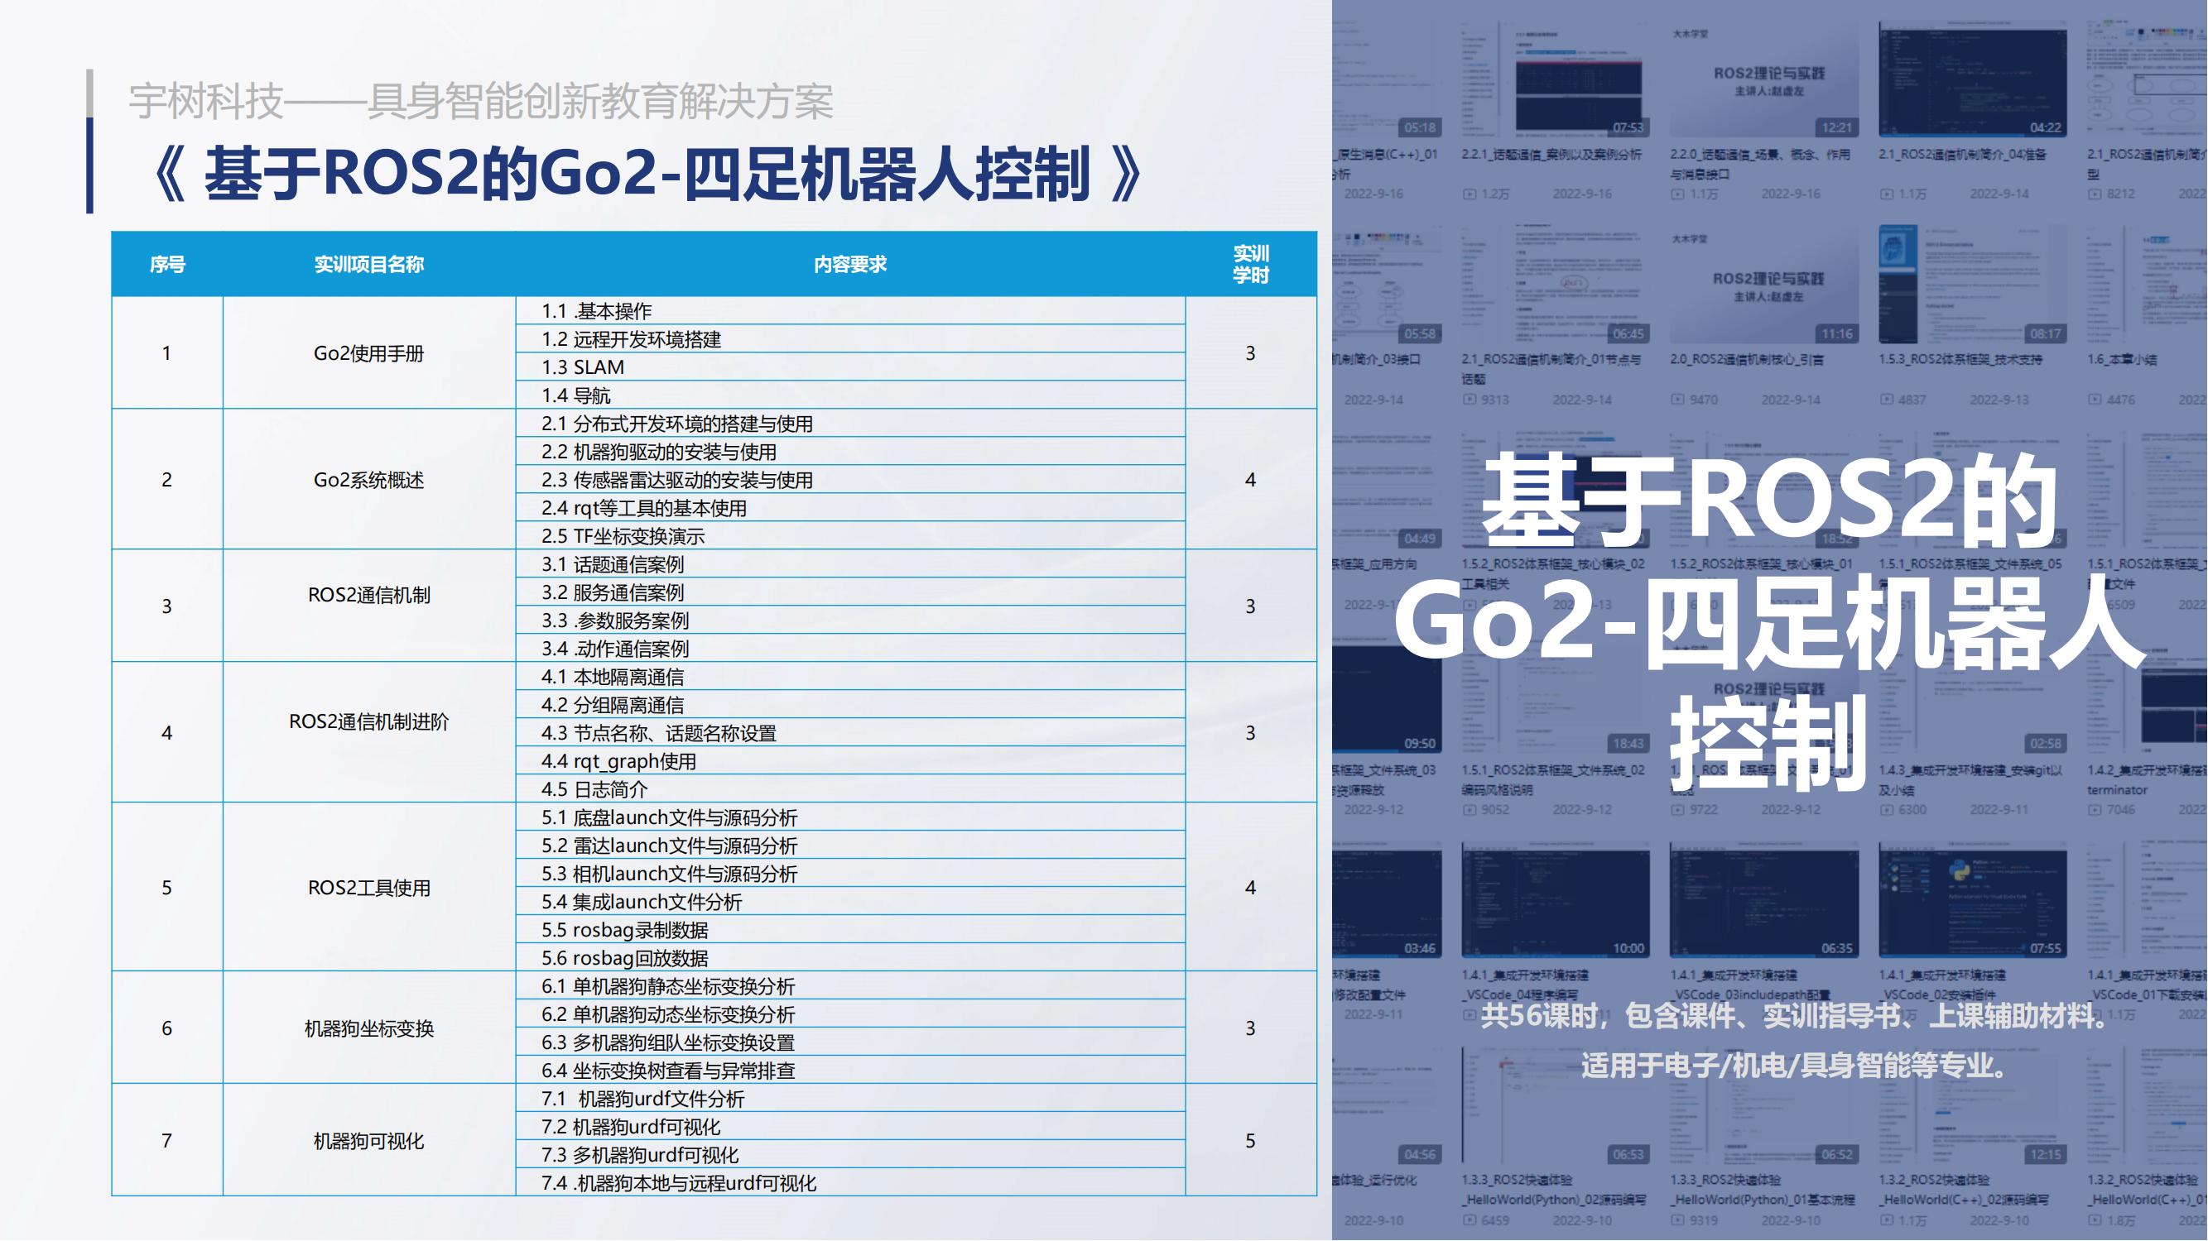Screen dimensions: 2208x1241
Task: Click row 2.5 TF坐标变换演示
Action: pos(850,536)
